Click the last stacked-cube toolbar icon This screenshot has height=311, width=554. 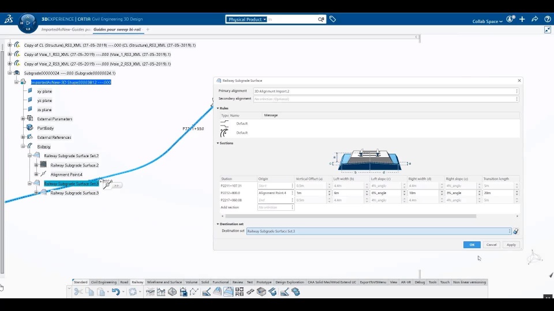295,291
